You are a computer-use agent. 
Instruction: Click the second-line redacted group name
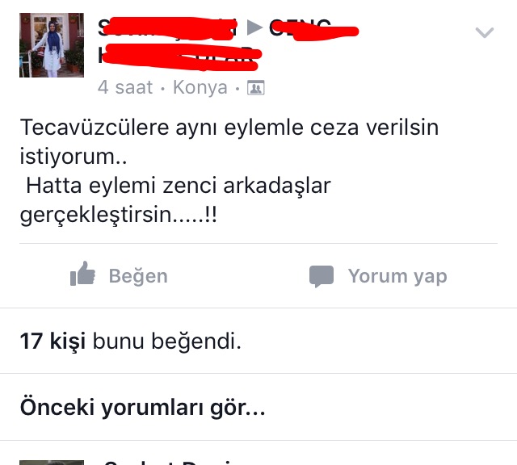tap(179, 57)
